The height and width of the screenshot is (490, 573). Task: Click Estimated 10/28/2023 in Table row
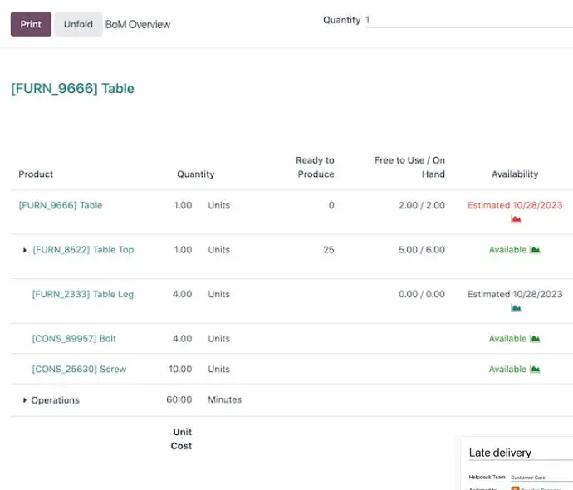point(515,205)
